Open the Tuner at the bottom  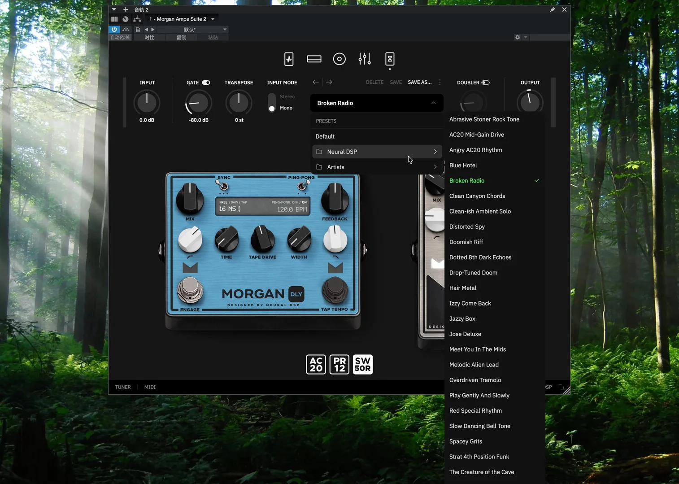pyautogui.click(x=123, y=387)
